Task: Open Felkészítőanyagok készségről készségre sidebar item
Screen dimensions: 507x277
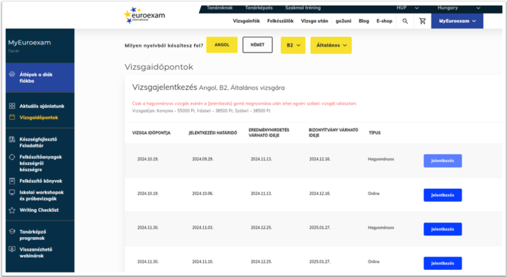Action: (x=40, y=163)
